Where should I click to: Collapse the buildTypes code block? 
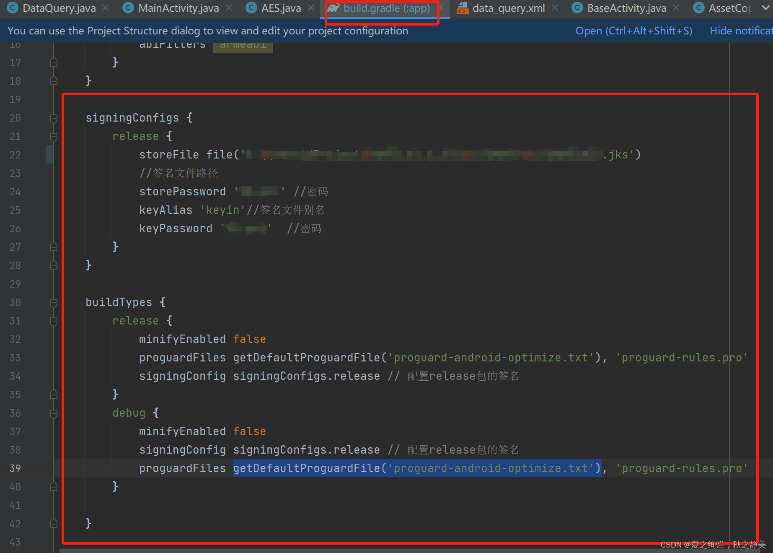(x=53, y=303)
